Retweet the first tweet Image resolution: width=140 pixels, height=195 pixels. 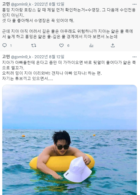tap(34, 45)
